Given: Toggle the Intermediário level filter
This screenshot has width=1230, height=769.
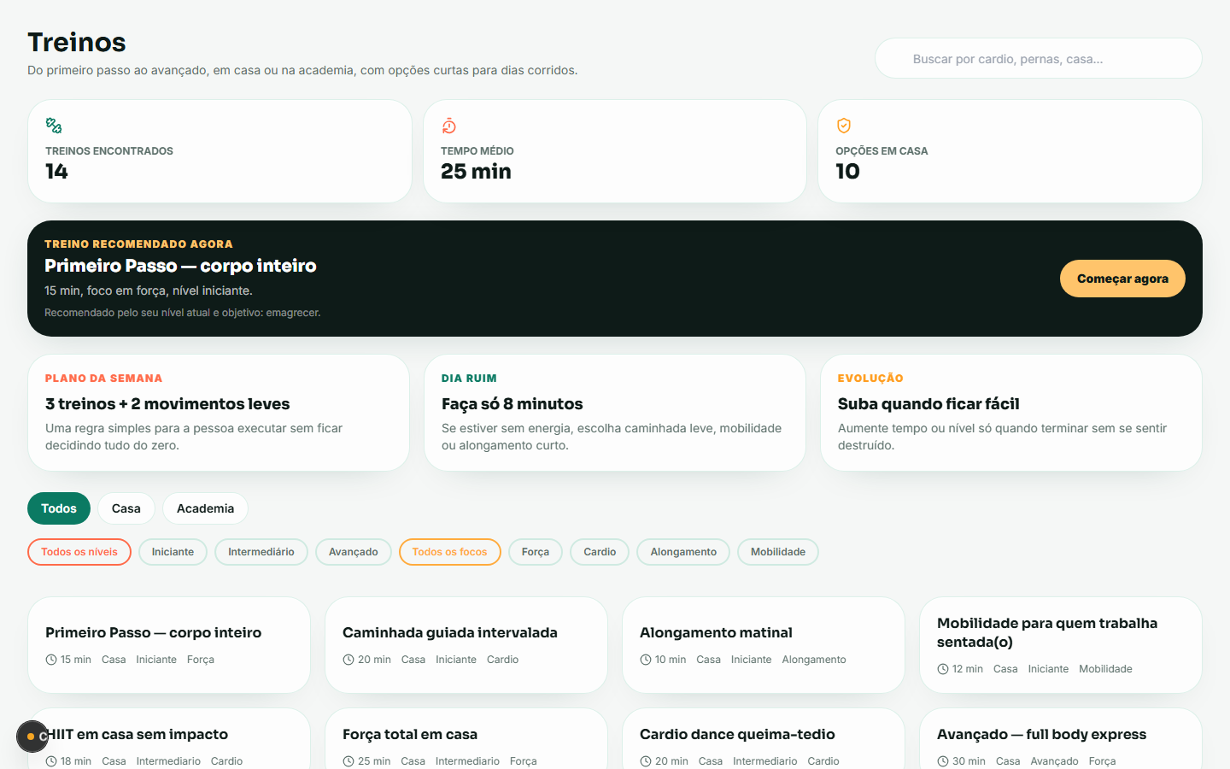Looking at the screenshot, I should click(x=261, y=552).
